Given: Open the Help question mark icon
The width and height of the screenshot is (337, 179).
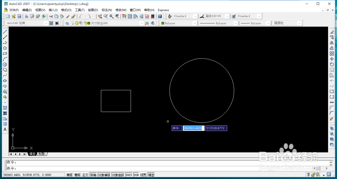Looking at the screenshot, I should click(160, 16).
